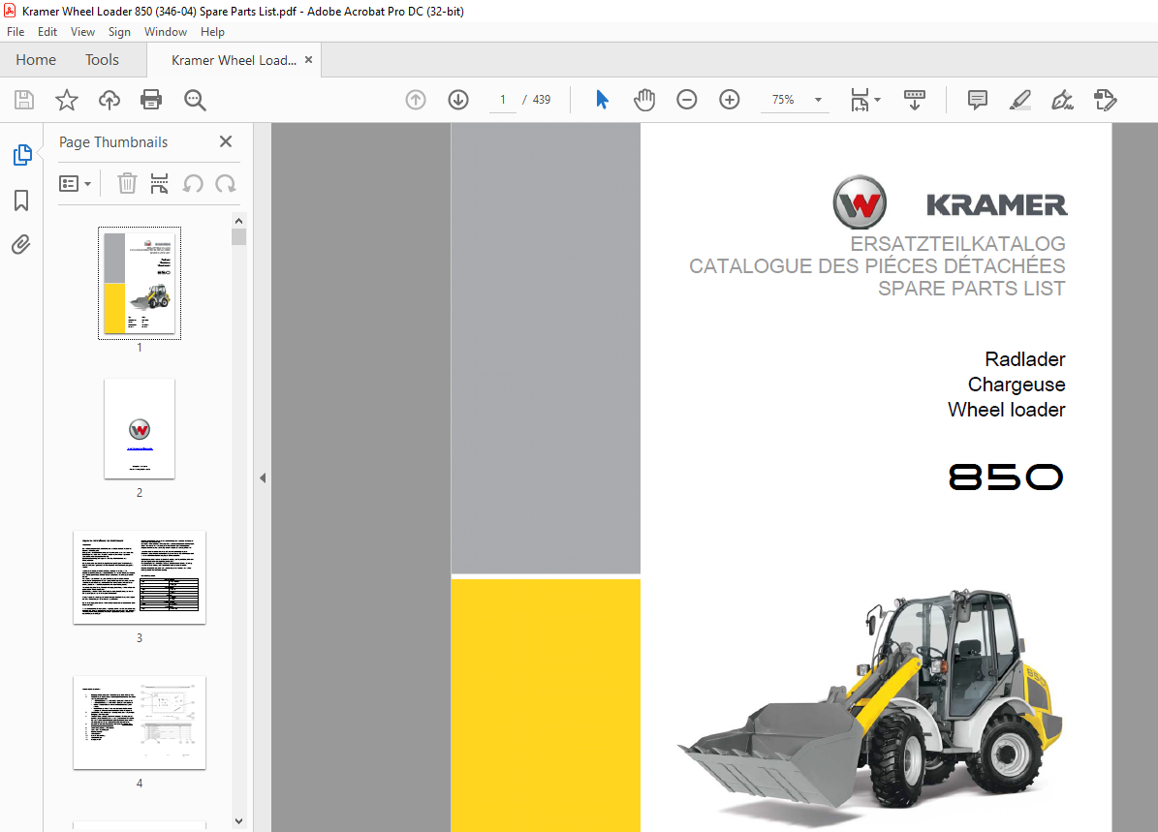Go to next page arrow
1158x832 pixels.
pyautogui.click(x=458, y=100)
